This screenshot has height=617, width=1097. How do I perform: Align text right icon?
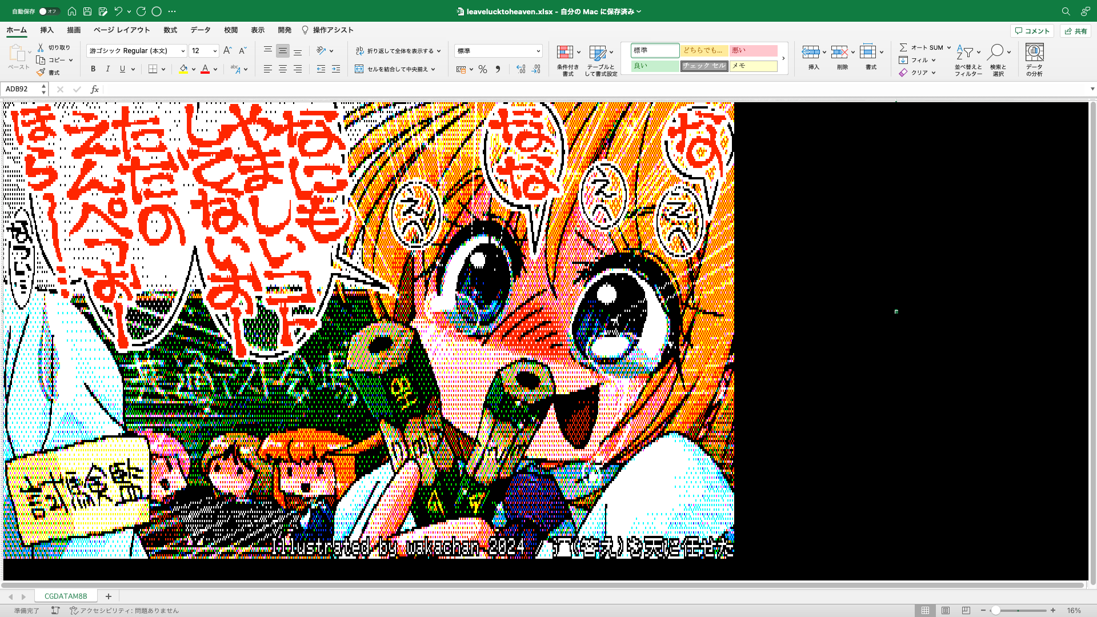click(x=298, y=69)
